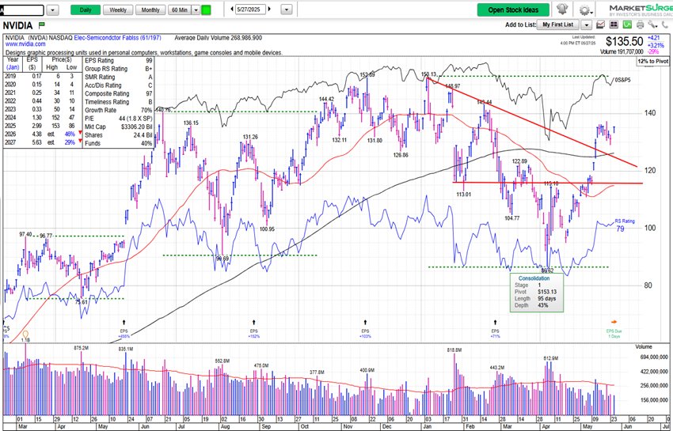Image resolution: width=673 pixels, height=431 pixels.
Task: Switch to the Monthly chart
Action: (x=150, y=9)
